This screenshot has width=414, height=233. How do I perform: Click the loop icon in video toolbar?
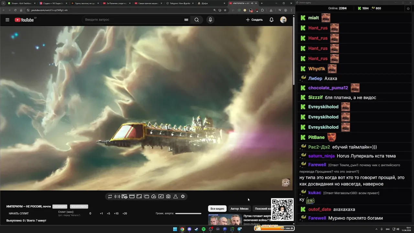pyautogui.click(x=110, y=196)
